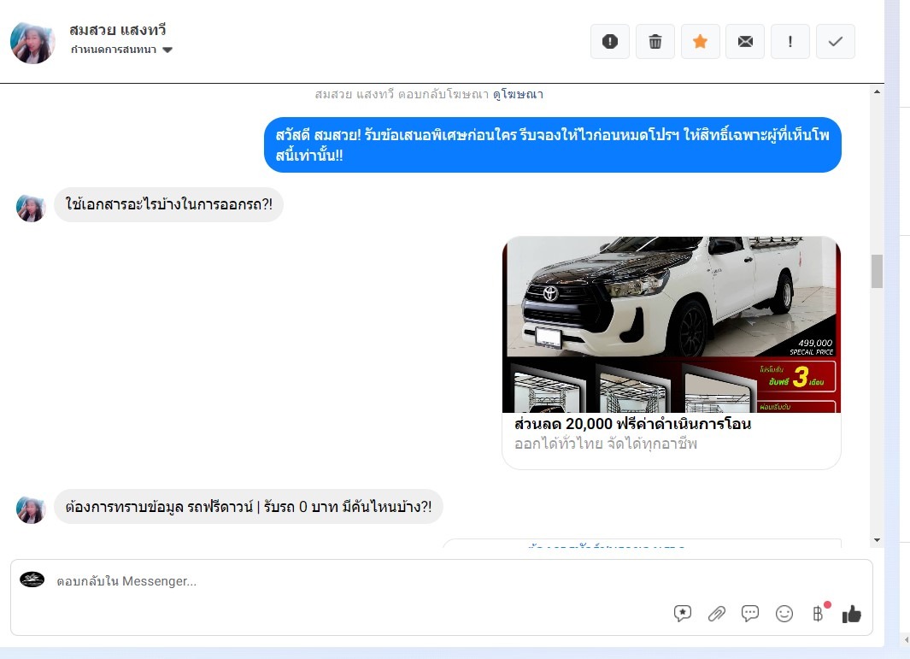Open saved replies star bubble icon
This screenshot has height=659, width=910.
[683, 614]
